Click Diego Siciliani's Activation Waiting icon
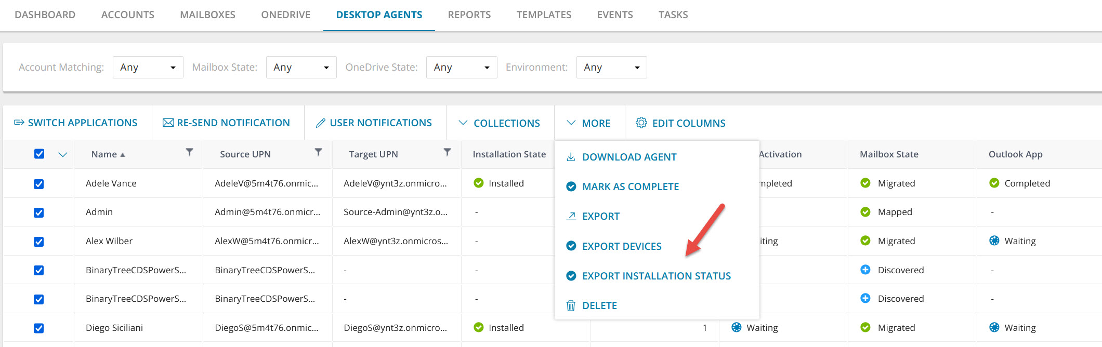The height and width of the screenshot is (347, 1102). click(x=737, y=327)
